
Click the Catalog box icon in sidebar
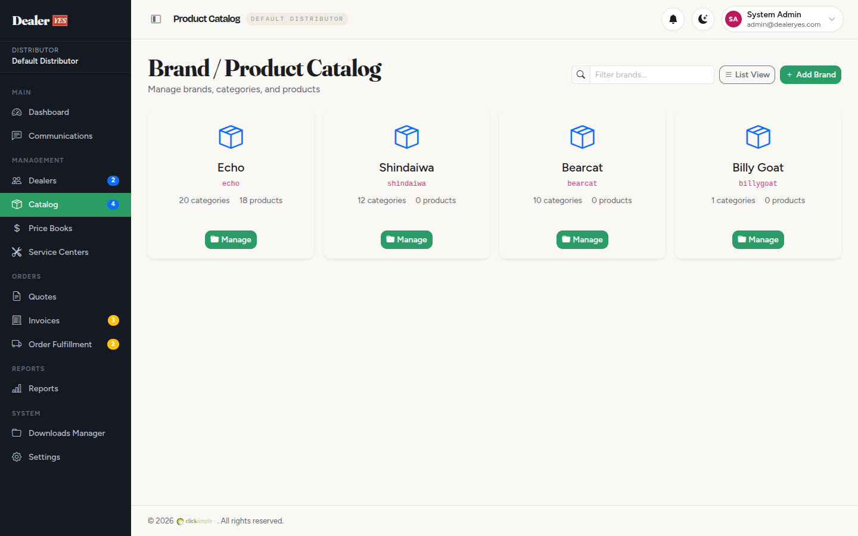[17, 204]
